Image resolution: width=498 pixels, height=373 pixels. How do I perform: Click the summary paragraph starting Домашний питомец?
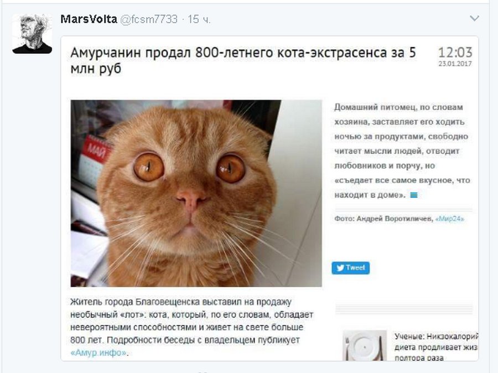(x=402, y=151)
